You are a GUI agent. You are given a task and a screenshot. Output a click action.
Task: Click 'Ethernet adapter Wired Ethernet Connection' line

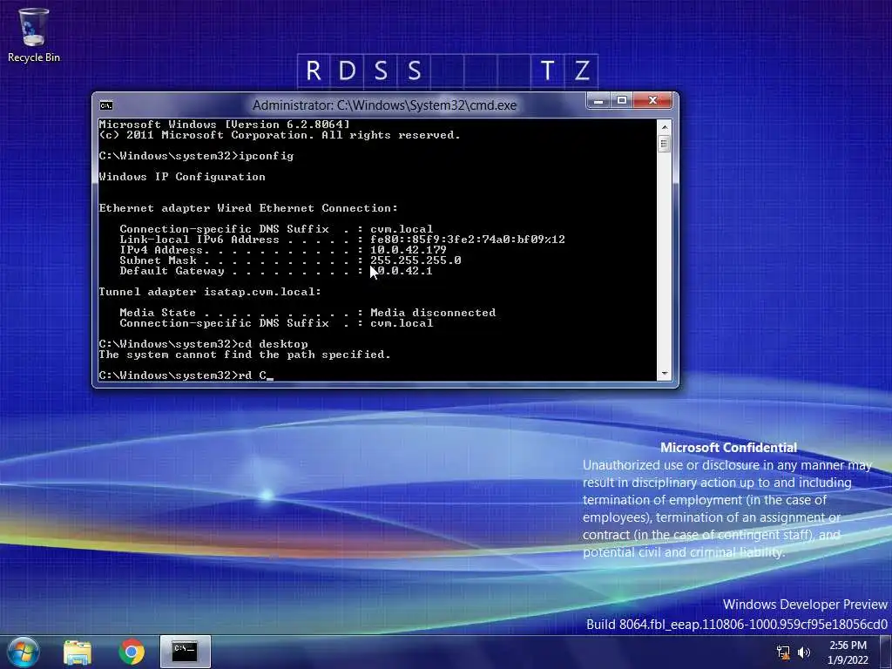click(248, 208)
